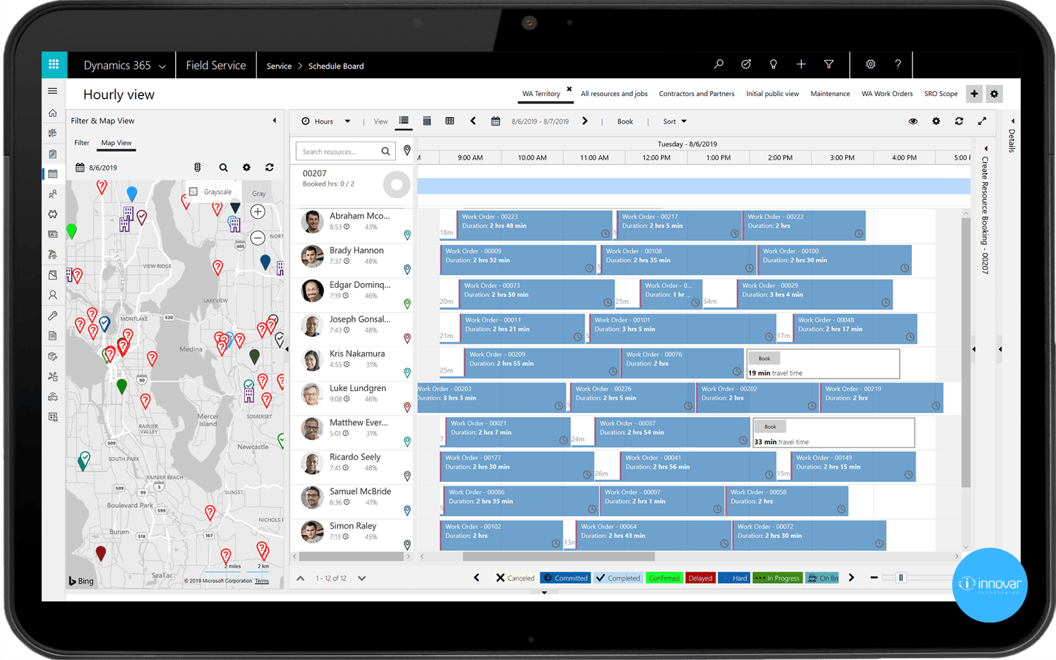The height and width of the screenshot is (660, 1056).
Task: Open scheduler settings gear icon
Action: tap(936, 121)
